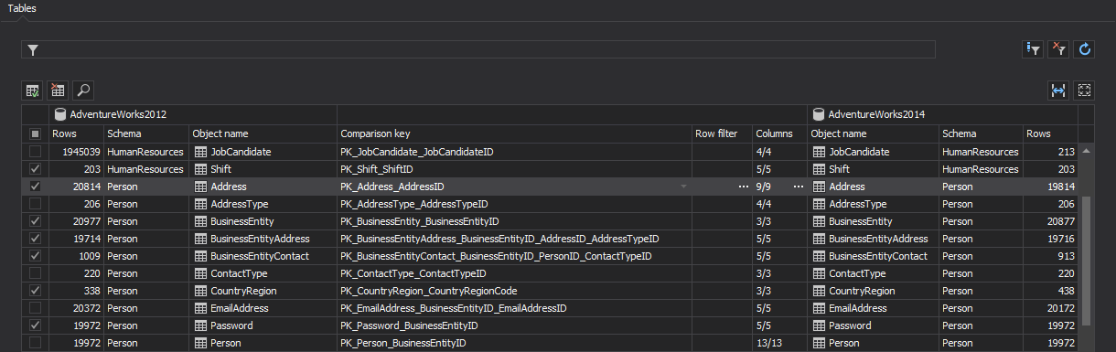Check the AddressType row checkbox
This screenshot has height=352, width=1116.
pos(36,204)
